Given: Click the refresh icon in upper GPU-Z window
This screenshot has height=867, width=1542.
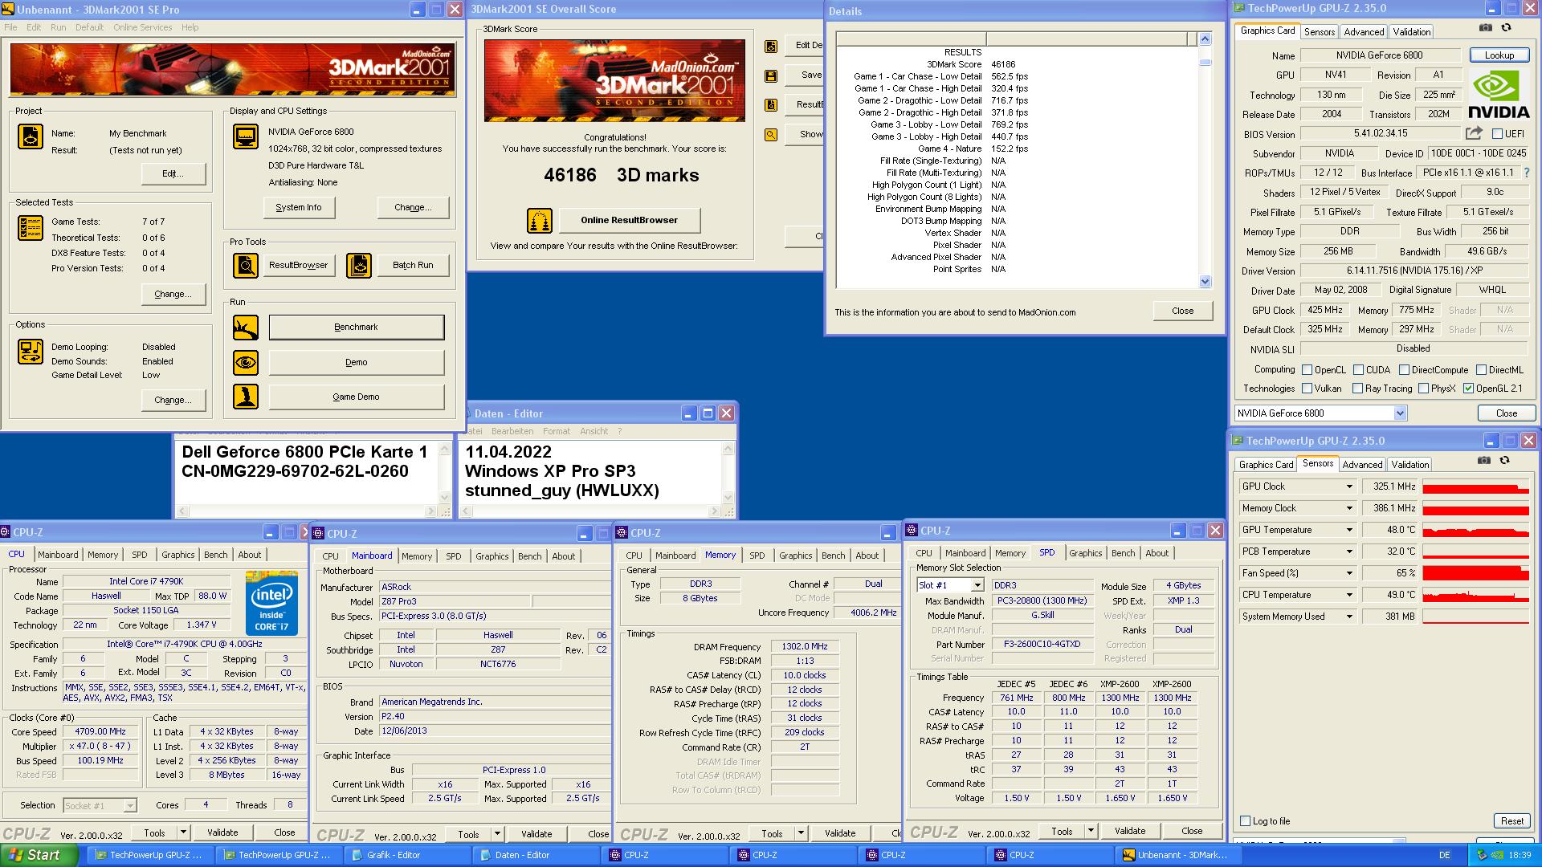Looking at the screenshot, I should click(1507, 28).
